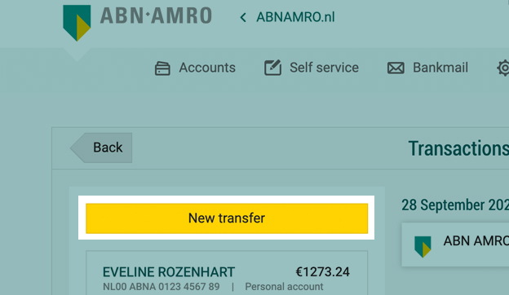
Task: Open the Self service menu item
Action: coord(324,68)
